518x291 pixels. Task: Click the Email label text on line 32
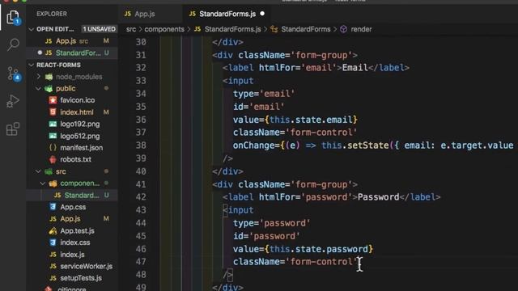(x=355, y=68)
